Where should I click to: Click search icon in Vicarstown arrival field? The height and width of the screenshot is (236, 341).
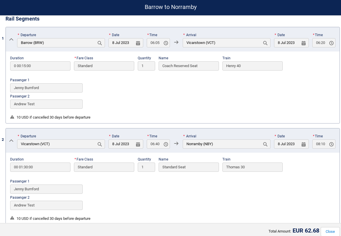click(265, 43)
